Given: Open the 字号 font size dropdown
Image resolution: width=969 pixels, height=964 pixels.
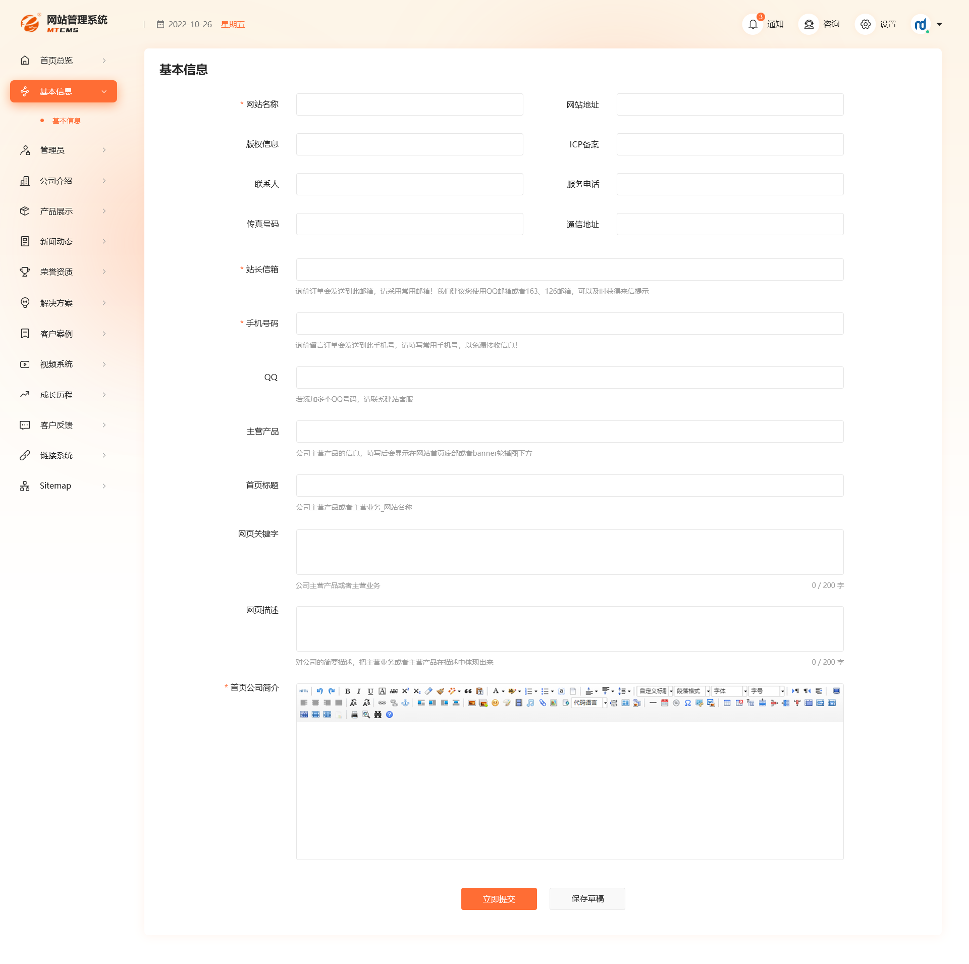Looking at the screenshot, I should click(x=767, y=691).
